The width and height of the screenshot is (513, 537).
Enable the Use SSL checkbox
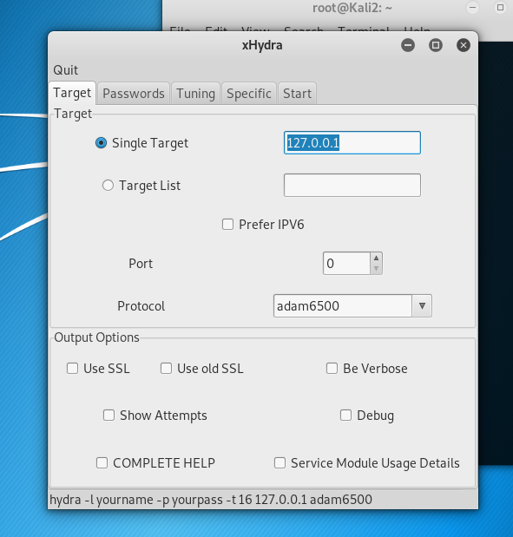[72, 369]
